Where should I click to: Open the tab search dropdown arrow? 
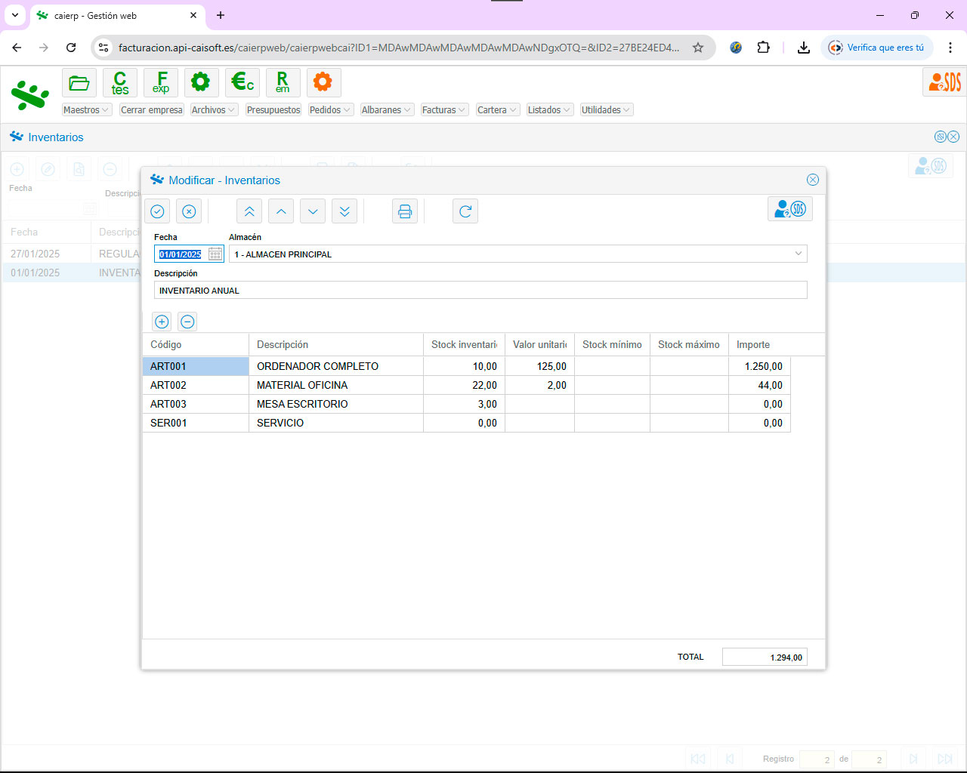(15, 15)
